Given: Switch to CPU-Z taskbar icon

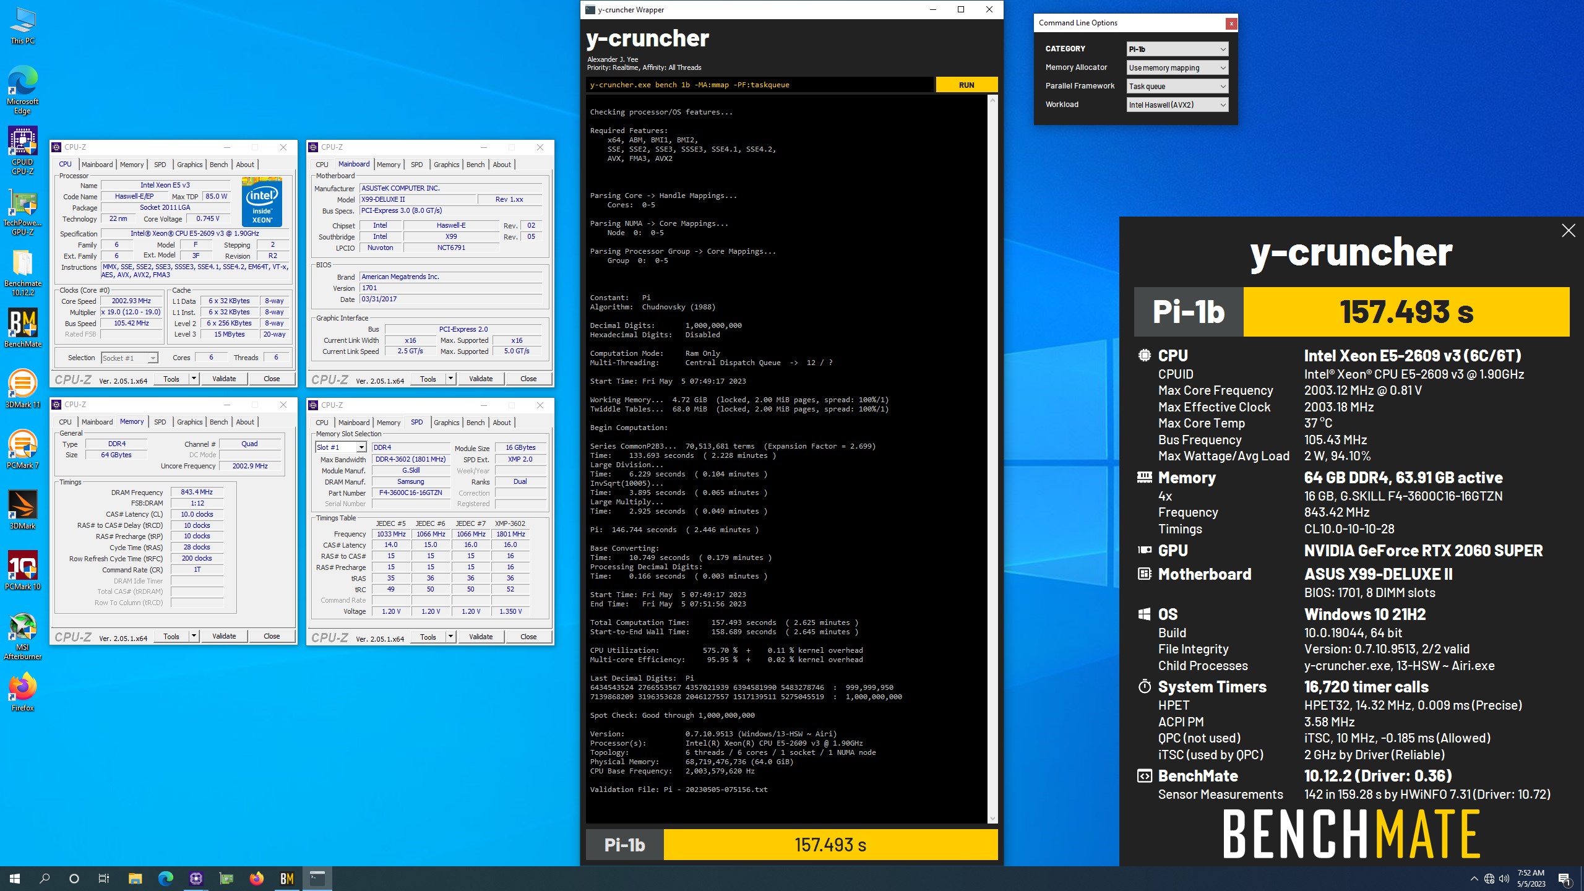Looking at the screenshot, I should [x=196, y=879].
